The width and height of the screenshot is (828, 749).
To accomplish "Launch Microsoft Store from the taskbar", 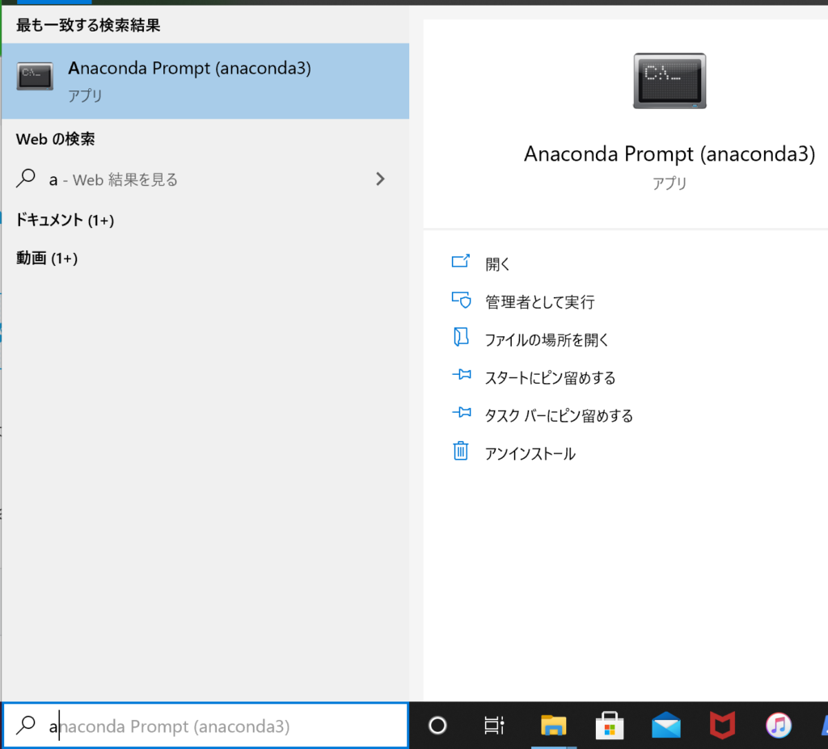I will [x=610, y=726].
